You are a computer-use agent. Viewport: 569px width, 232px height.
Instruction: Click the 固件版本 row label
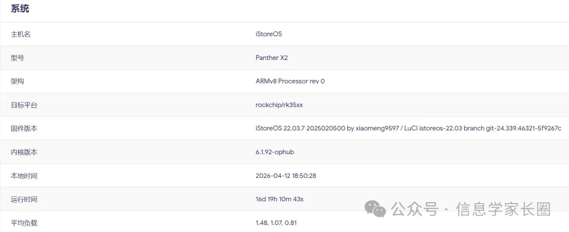click(24, 129)
